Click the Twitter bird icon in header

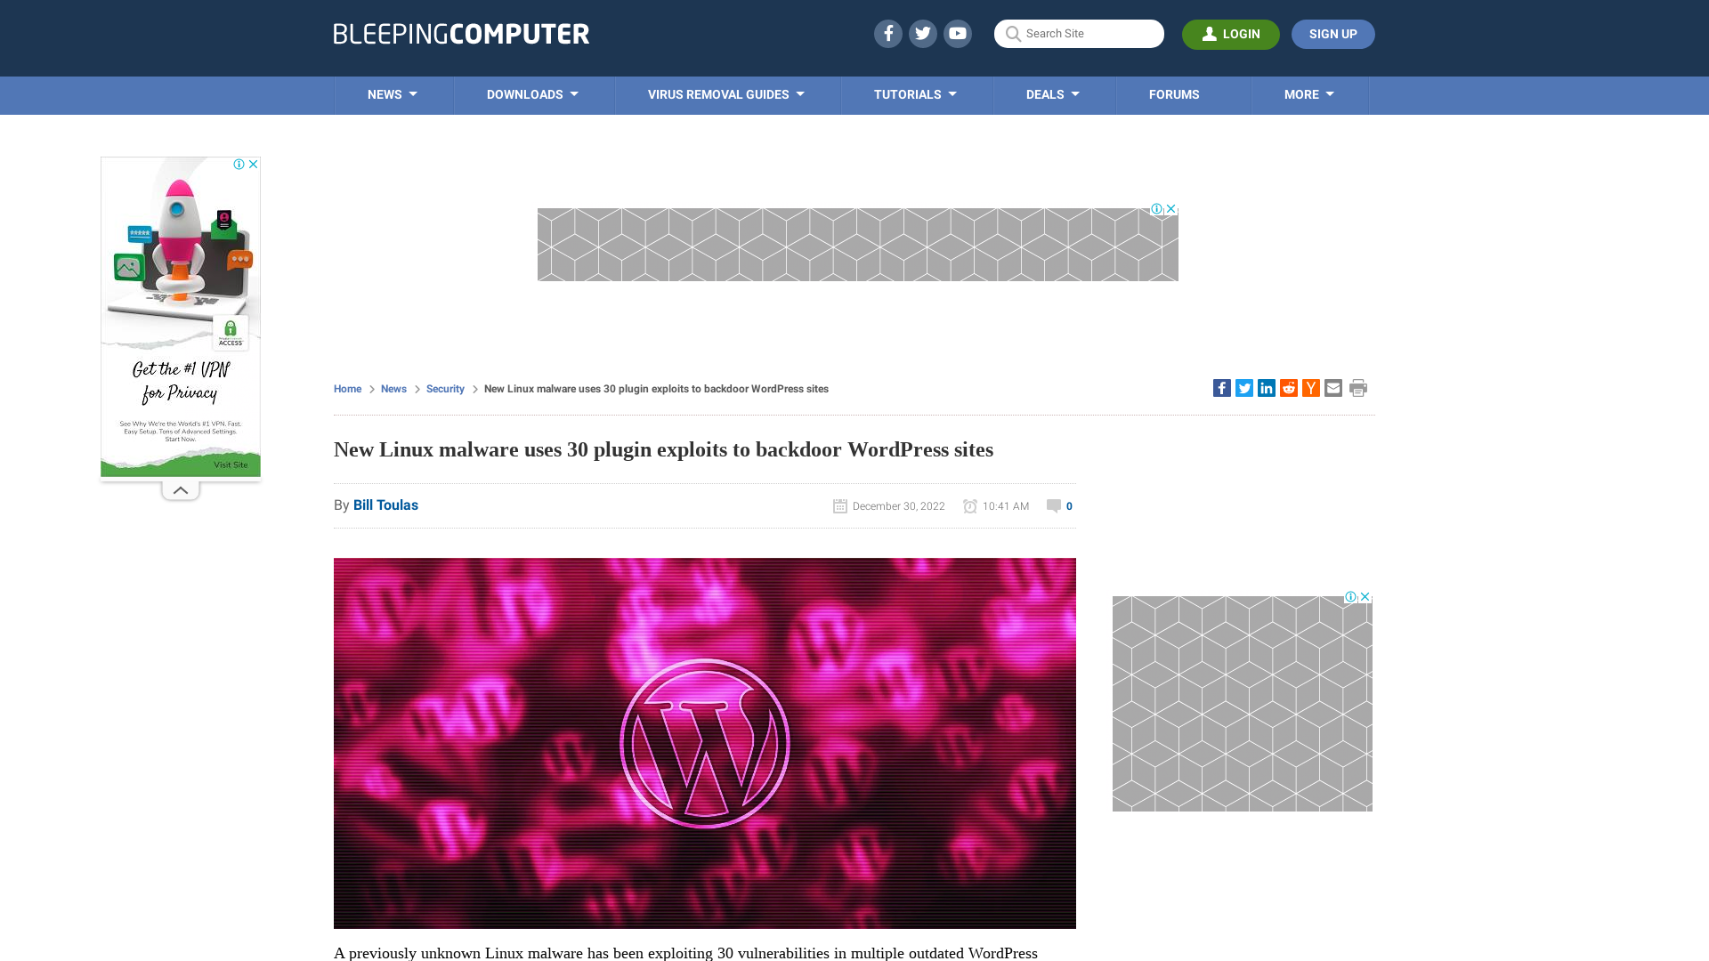pos(922,33)
